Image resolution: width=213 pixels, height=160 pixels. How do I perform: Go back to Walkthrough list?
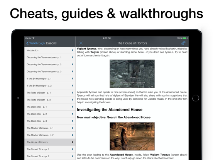(35, 43)
